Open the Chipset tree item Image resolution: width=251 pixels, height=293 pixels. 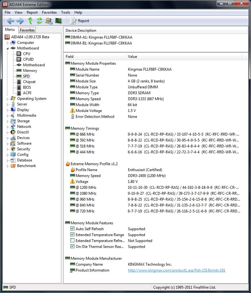(29, 82)
